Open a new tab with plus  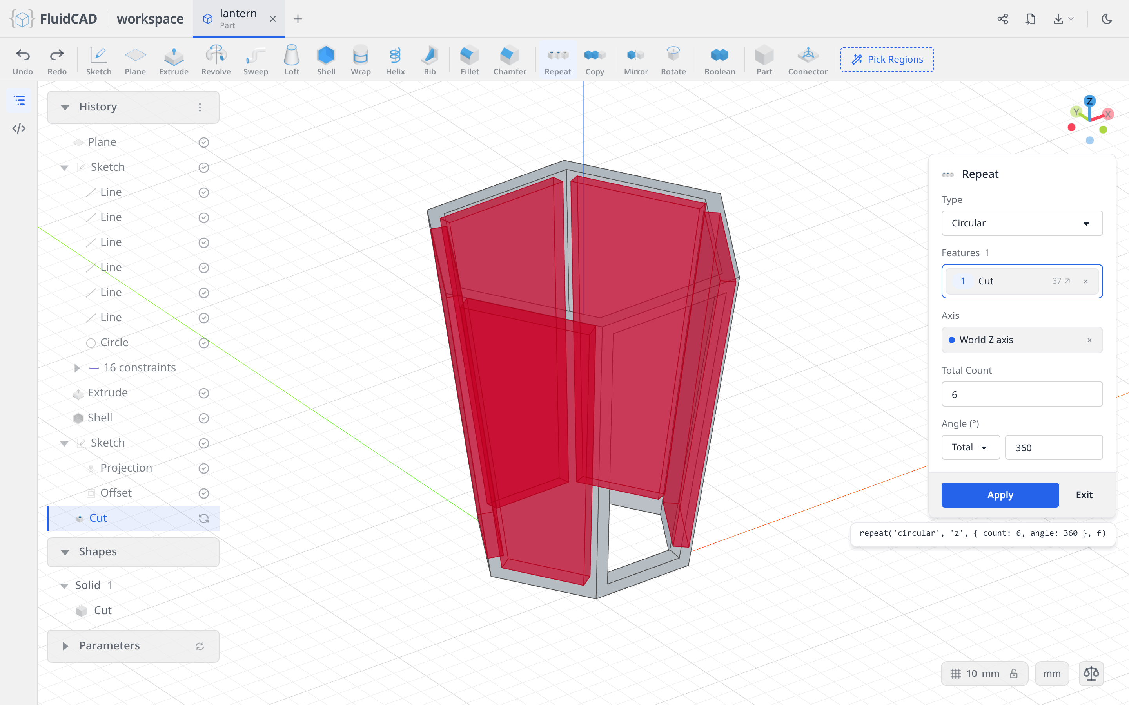(298, 19)
